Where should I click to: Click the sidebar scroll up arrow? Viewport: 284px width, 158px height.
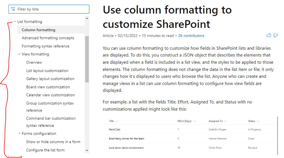87,18
